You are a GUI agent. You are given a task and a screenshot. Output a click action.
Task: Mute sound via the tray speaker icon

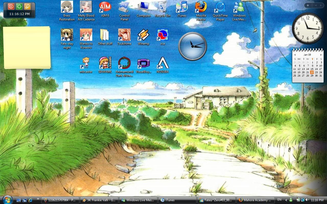(306, 200)
